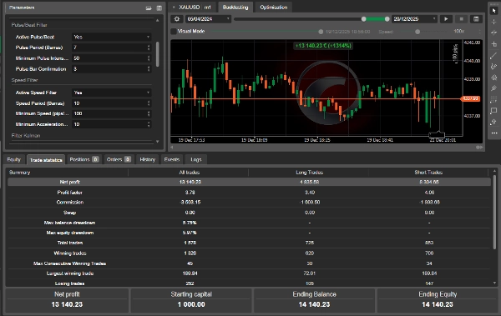Open the Optimisation tab
This screenshot has height=316, width=501.
[x=274, y=8]
